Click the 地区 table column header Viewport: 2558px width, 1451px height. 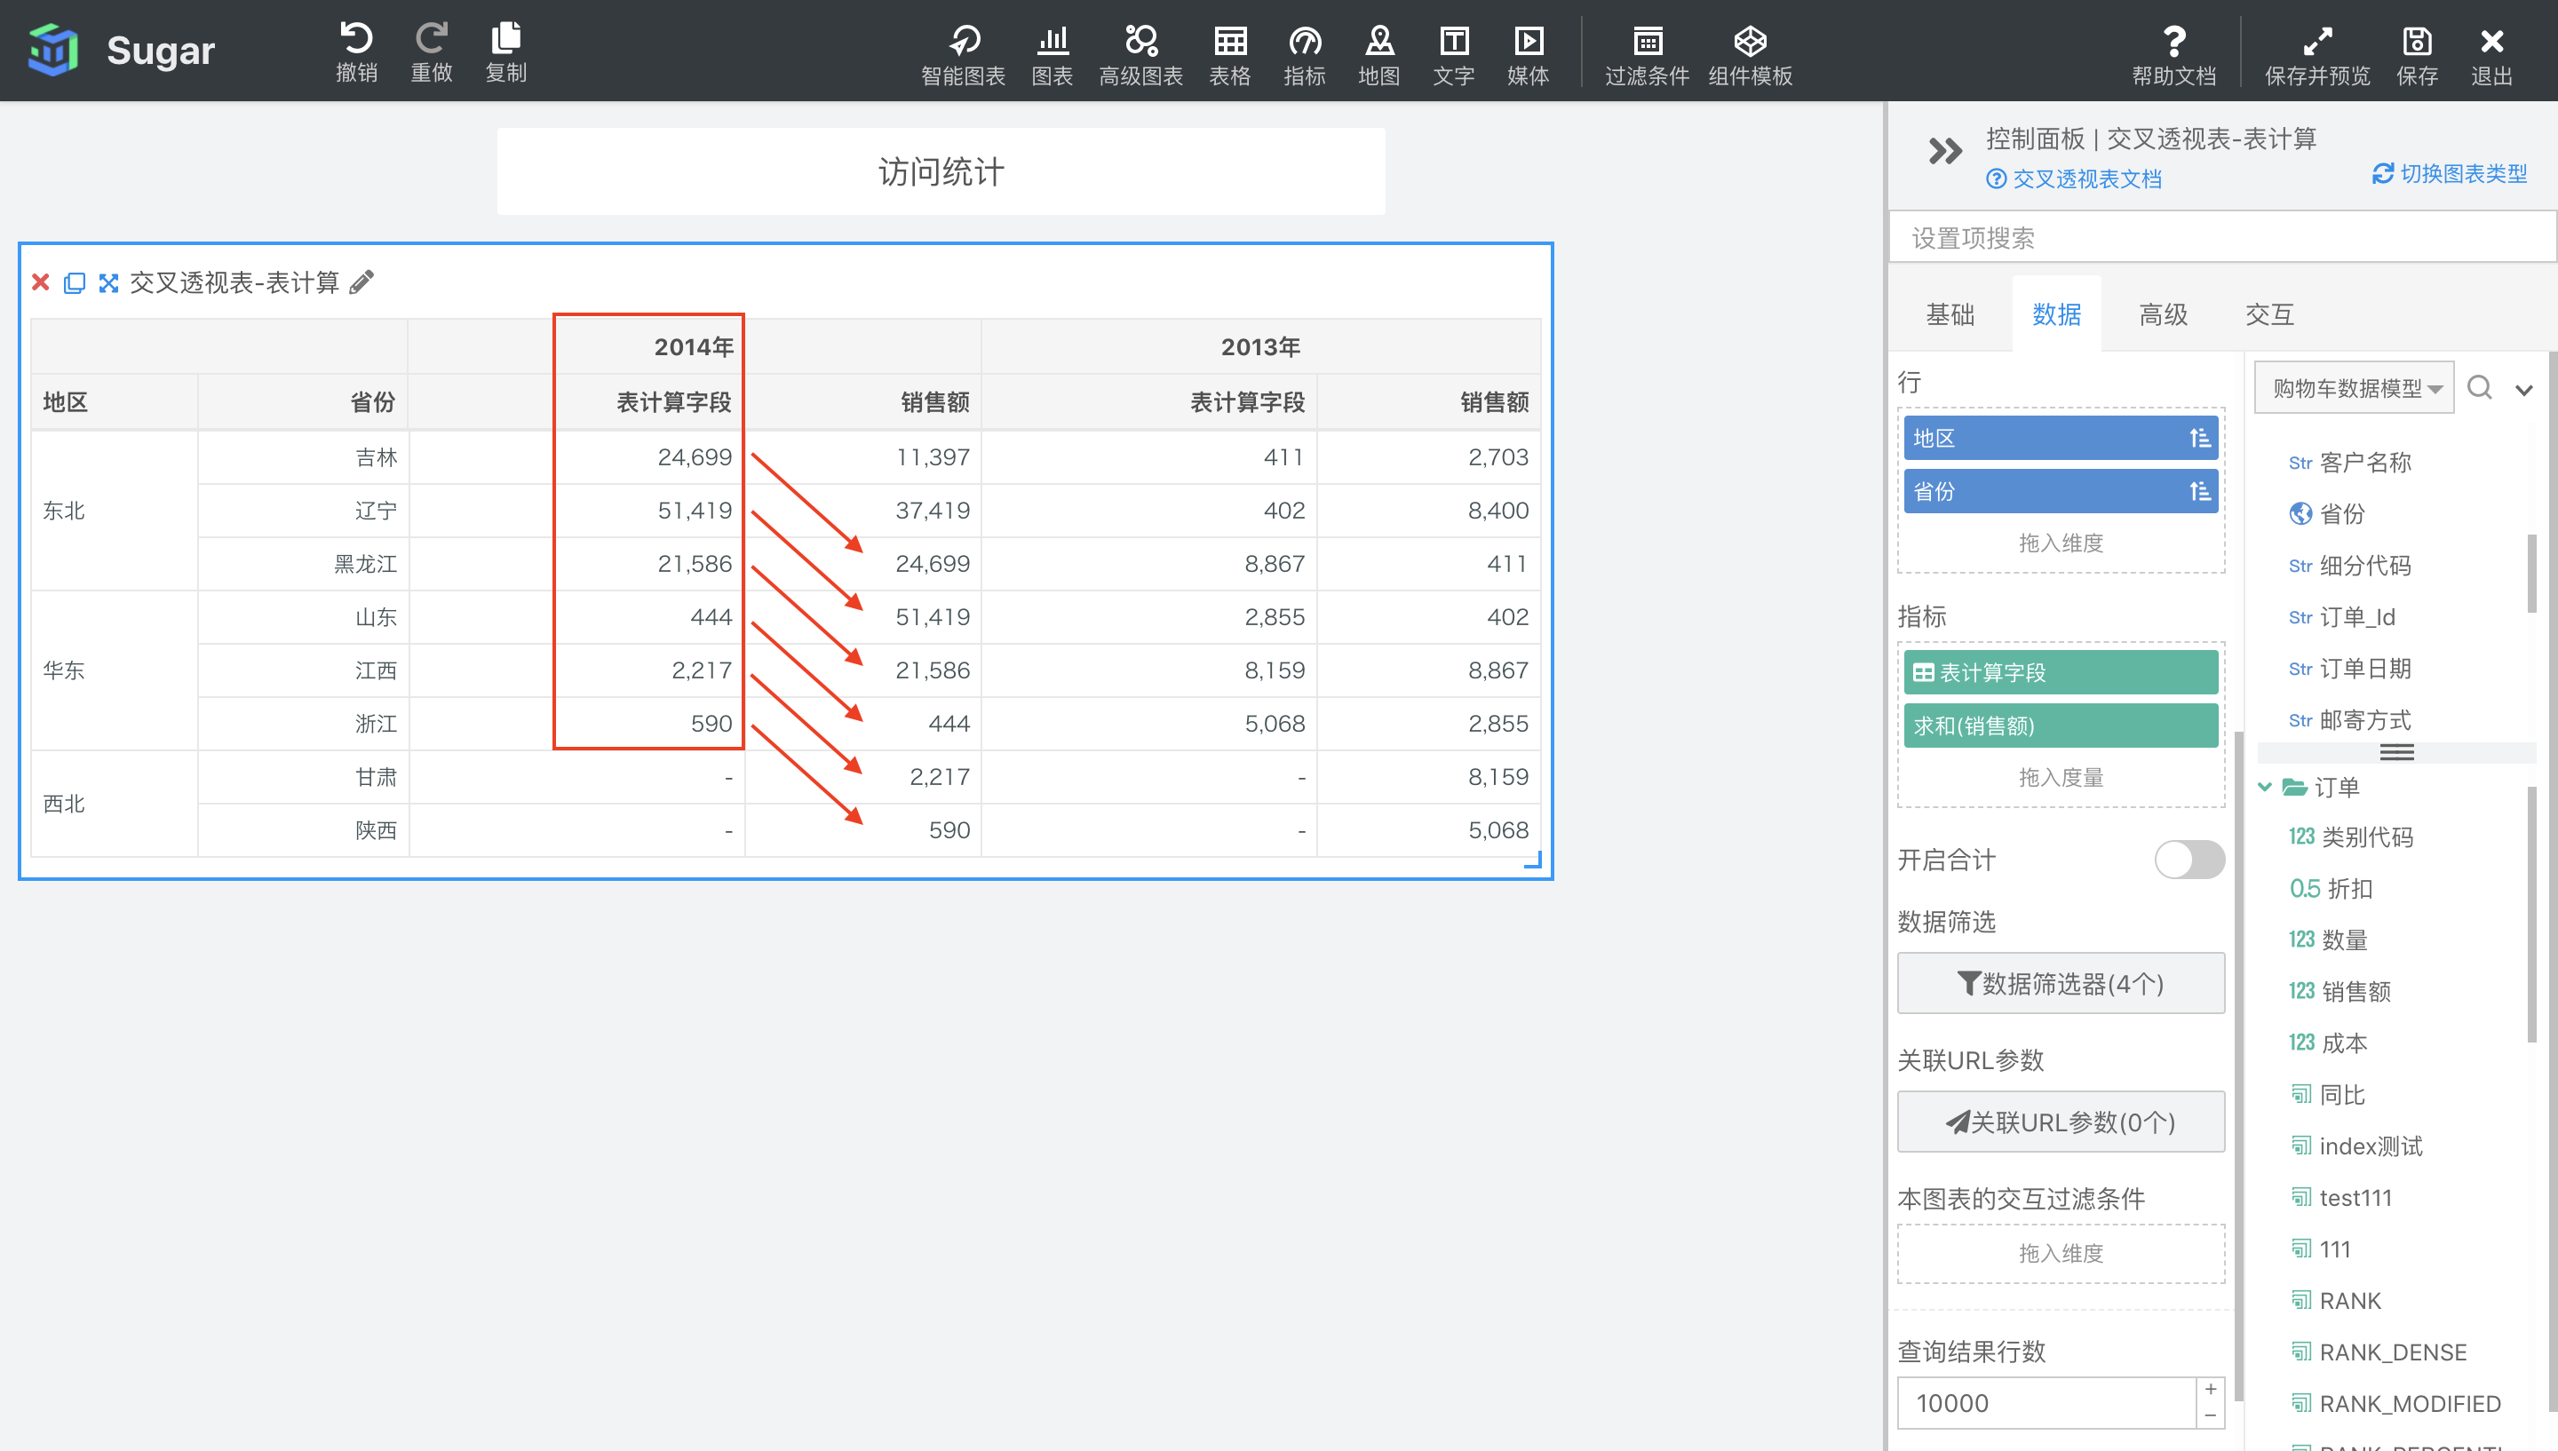point(115,402)
